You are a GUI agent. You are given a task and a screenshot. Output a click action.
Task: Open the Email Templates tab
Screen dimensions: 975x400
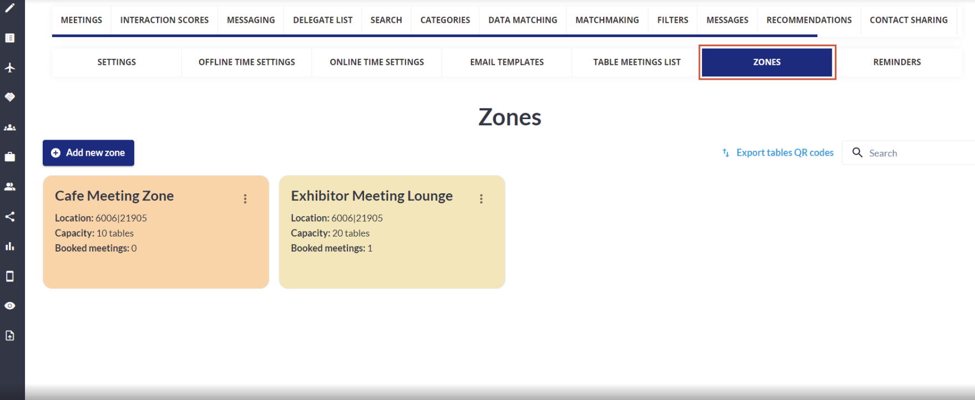coord(507,62)
